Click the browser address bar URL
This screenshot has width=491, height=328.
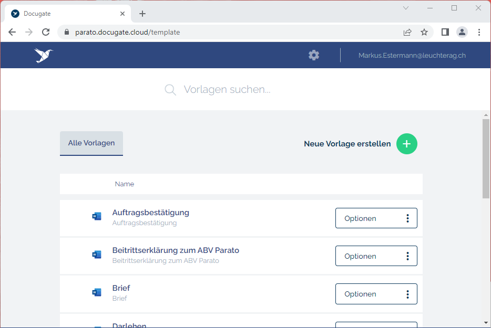[127, 32]
